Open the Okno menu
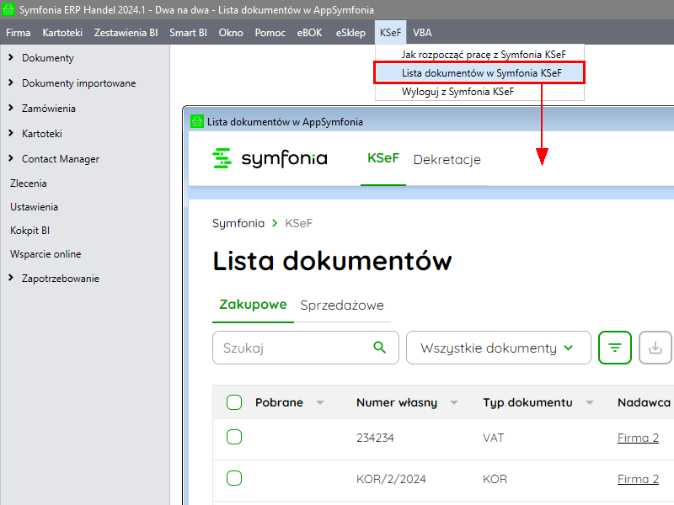 pyautogui.click(x=231, y=33)
